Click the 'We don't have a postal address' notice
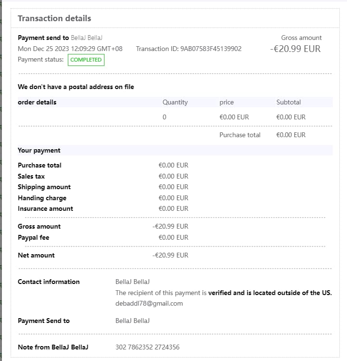Viewport: 347px width, 361px height. pos(76,87)
